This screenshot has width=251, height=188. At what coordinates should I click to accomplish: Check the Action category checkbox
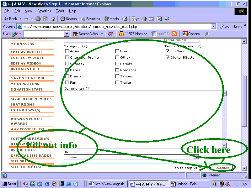pyautogui.click(x=67, y=51)
